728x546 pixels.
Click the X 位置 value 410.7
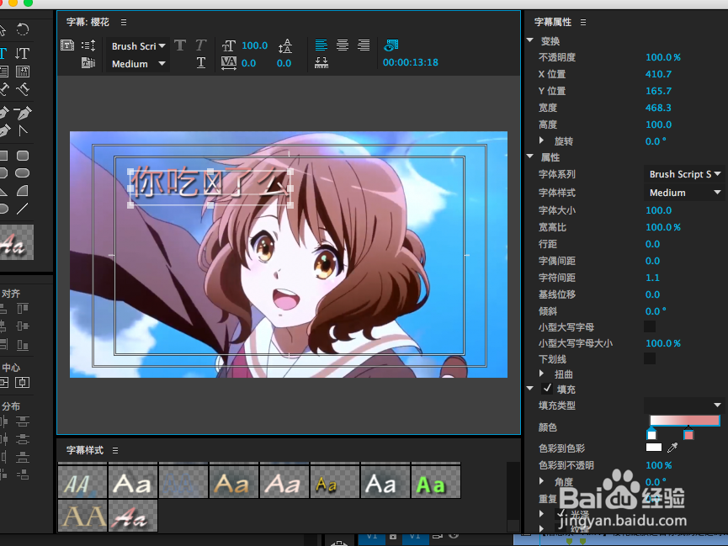pos(658,74)
